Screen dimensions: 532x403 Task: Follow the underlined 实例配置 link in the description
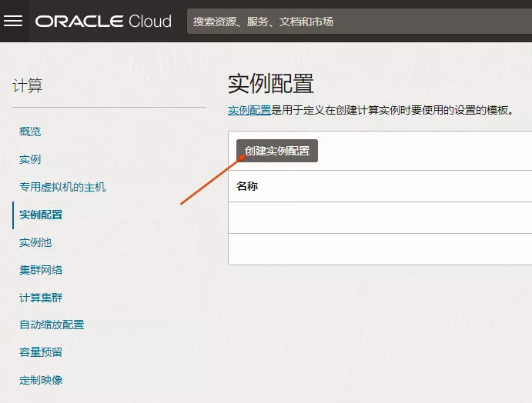tap(249, 110)
